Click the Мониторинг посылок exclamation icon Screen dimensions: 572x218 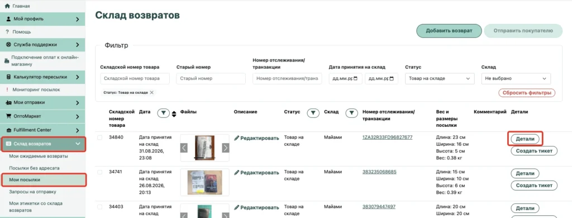[x=7, y=89]
